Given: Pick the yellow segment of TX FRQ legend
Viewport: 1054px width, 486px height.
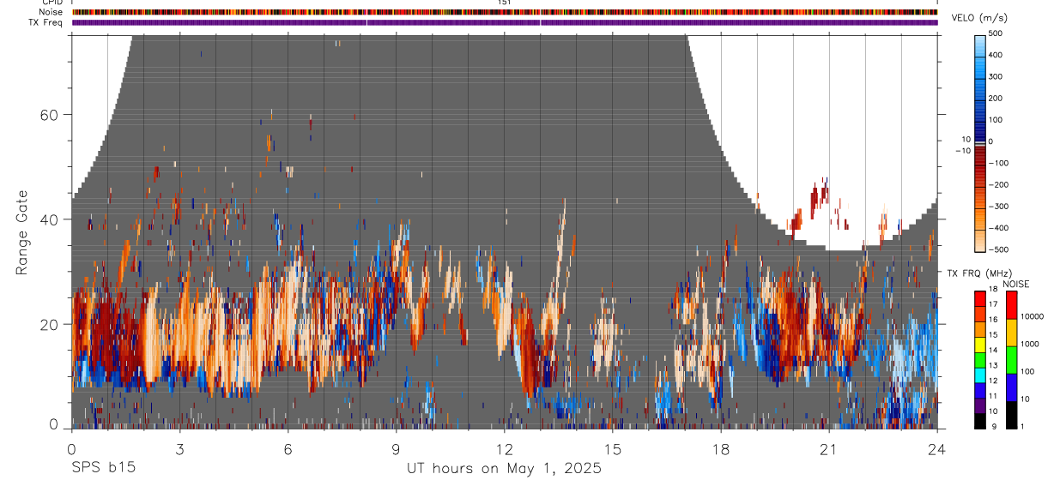Looking at the screenshot, I should [980, 344].
